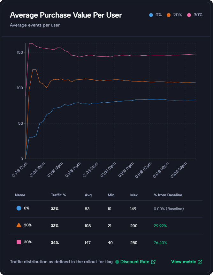The width and height of the screenshot is (213, 275).
Task: Click the orange triangle marker for the 20% variation
Action: click(x=18, y=225)
